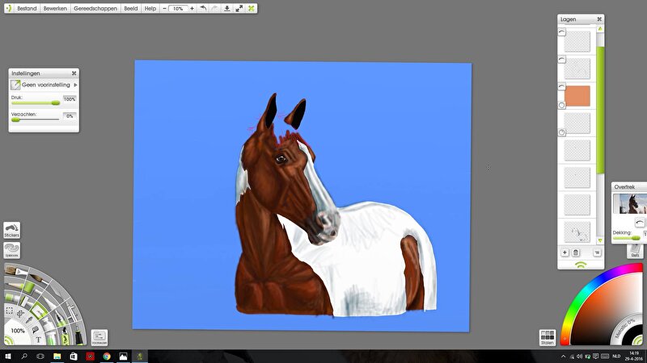Open the Voorkeuzes presets panel
The height and width of the screenshot is (363, 647).
[x=99, y=336]
